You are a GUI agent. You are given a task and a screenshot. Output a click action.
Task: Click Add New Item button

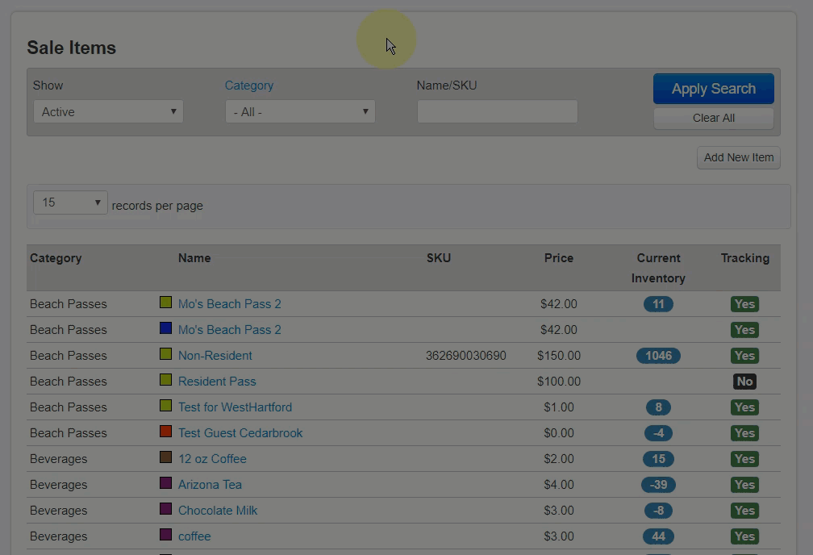pos(738,157)
